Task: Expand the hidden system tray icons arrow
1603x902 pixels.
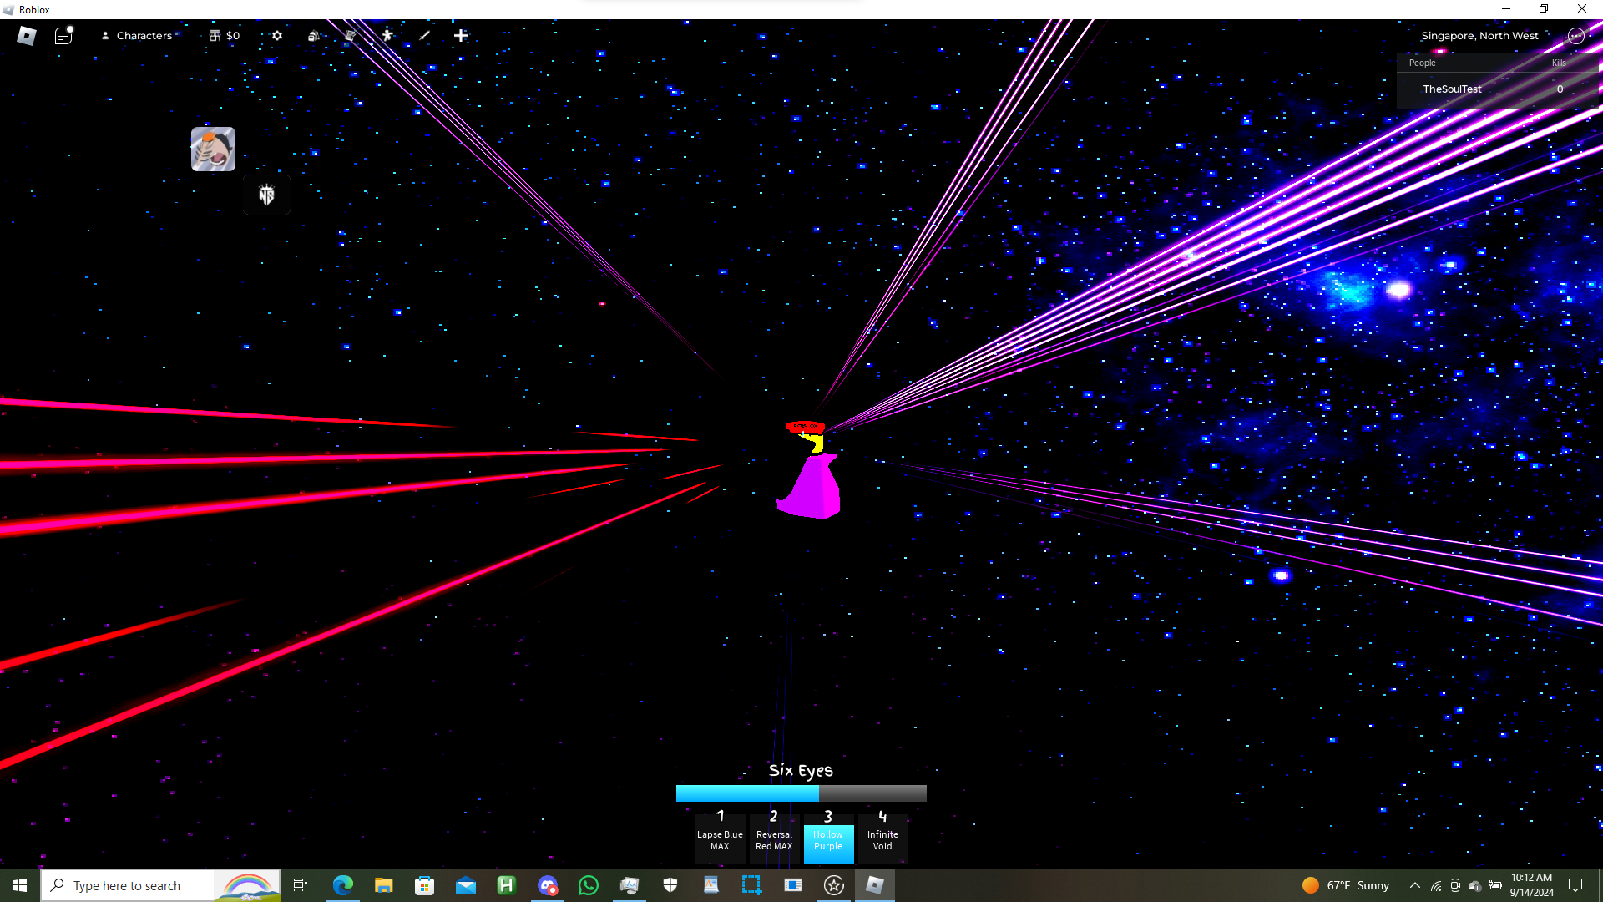Action: [1414, 885]
